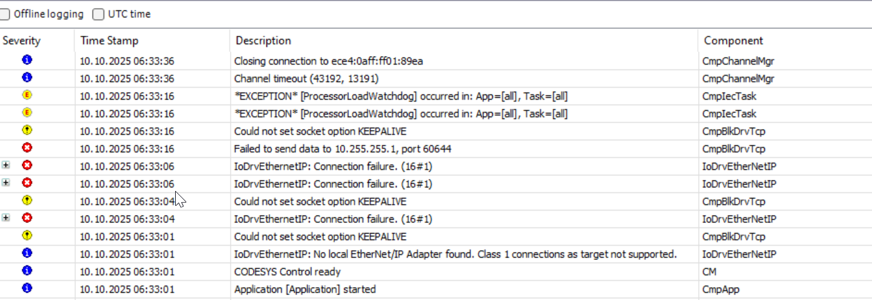Expand the 06:33:04 Connection failure entry
The image size is (872, 300).
point(6,218)
